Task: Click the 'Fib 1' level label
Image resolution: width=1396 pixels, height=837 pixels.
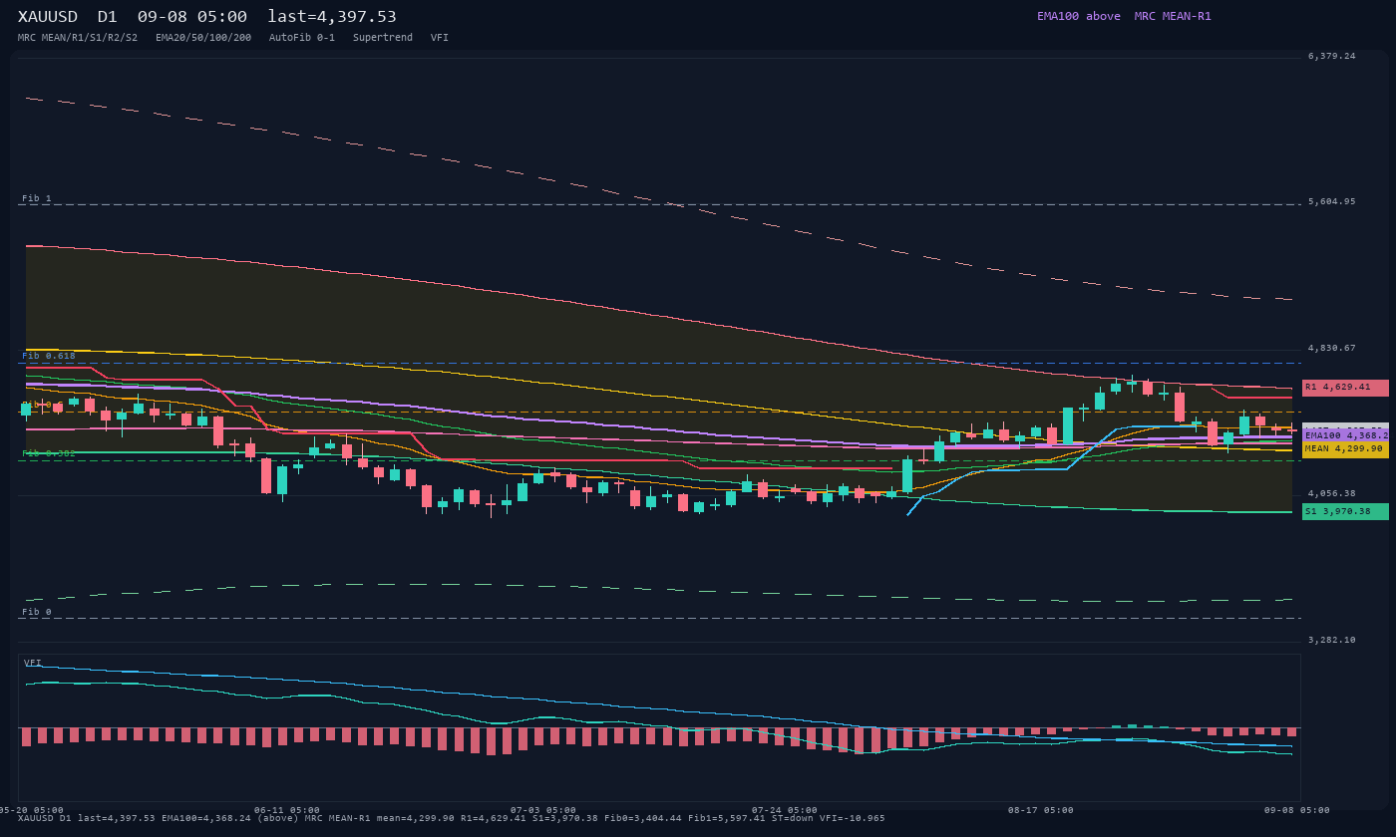Action: coord(37,199)
